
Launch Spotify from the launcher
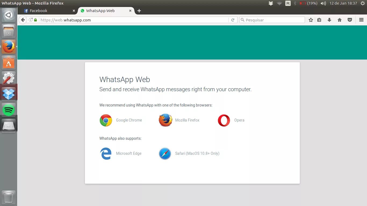click(x=9, y=110)
